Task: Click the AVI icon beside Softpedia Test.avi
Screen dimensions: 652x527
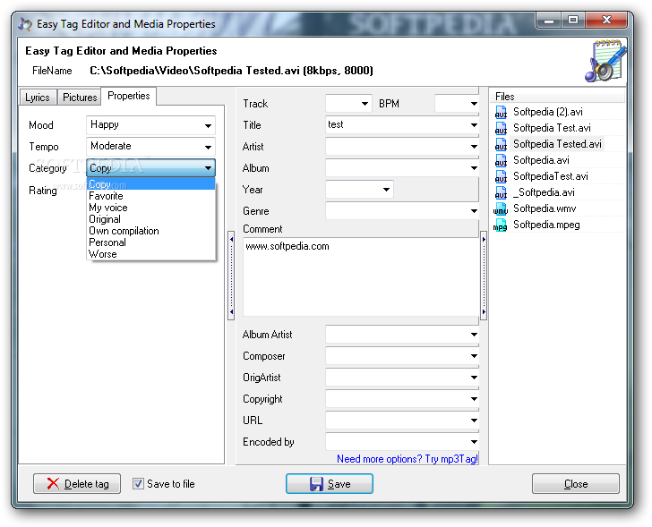Action: 501,128
